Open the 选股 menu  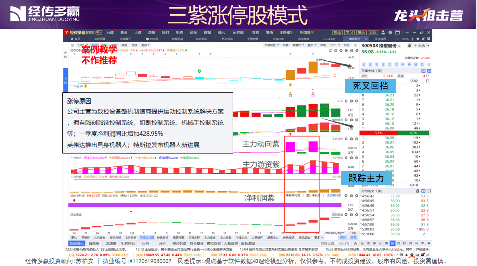(x=151, y=33)
